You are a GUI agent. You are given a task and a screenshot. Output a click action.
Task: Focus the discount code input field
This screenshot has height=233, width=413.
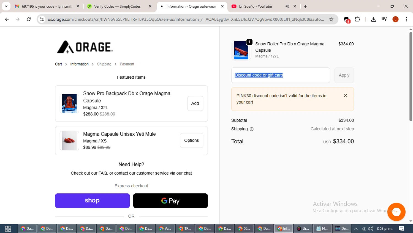coord(281,75)
